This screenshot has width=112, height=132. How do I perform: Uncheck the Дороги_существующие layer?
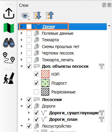click(36, 113)
